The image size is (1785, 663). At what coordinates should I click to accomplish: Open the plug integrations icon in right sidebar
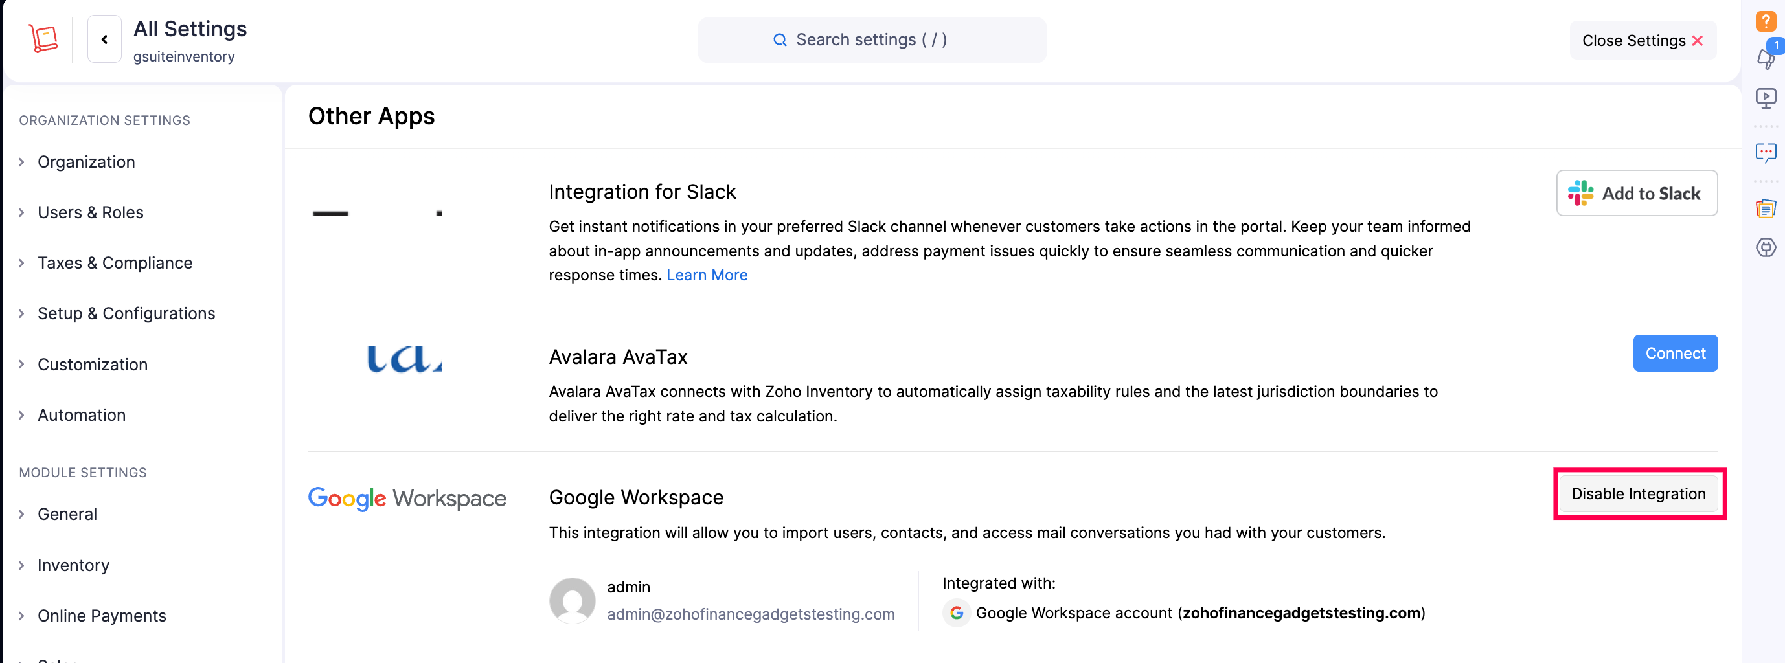point(1765,247)
